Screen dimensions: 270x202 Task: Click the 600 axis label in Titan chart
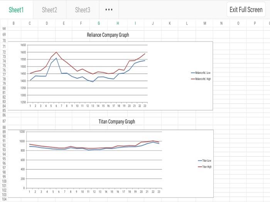pyautogui.click(x=23, y=160)
